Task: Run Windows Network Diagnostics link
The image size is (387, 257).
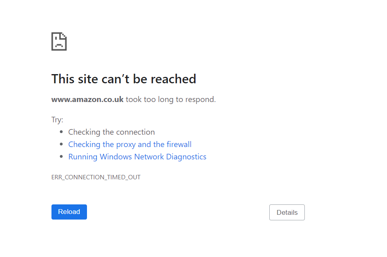Action: point(137,157)
